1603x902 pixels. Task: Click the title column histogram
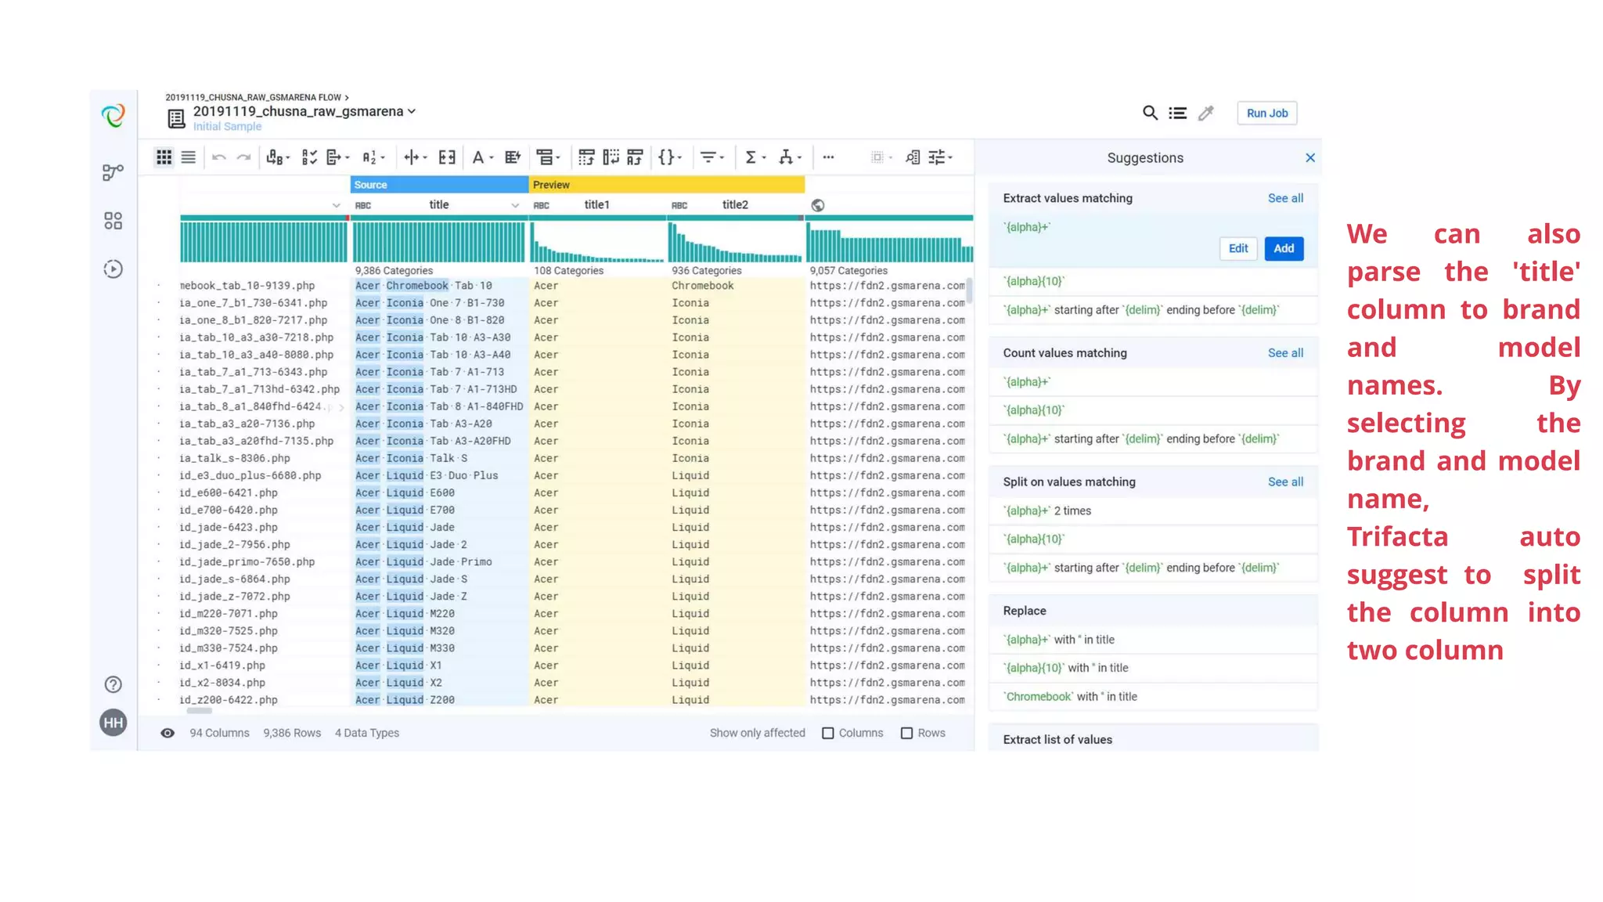point(439,242)
